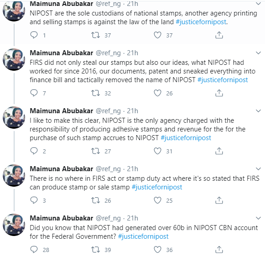Retweet the tweet with 32 retweets
265x257 pixels.
pyautogui.click(x=95, y=93)
